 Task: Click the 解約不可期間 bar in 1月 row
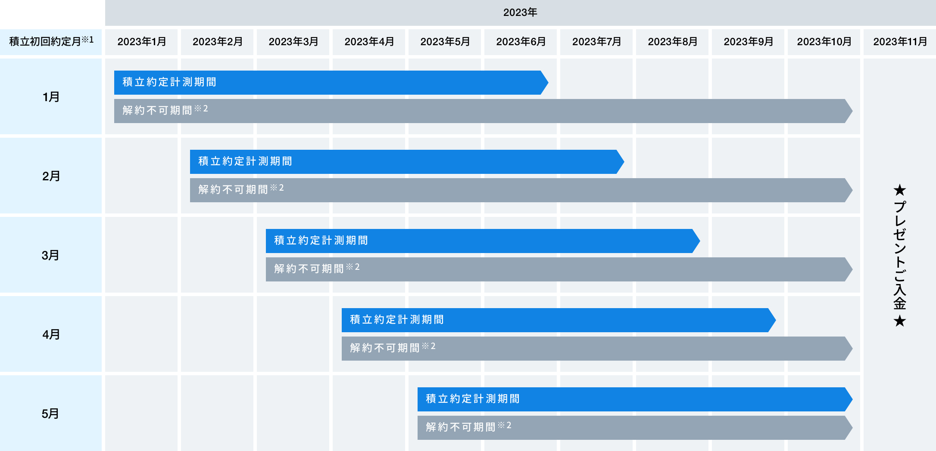coord(483,111)
